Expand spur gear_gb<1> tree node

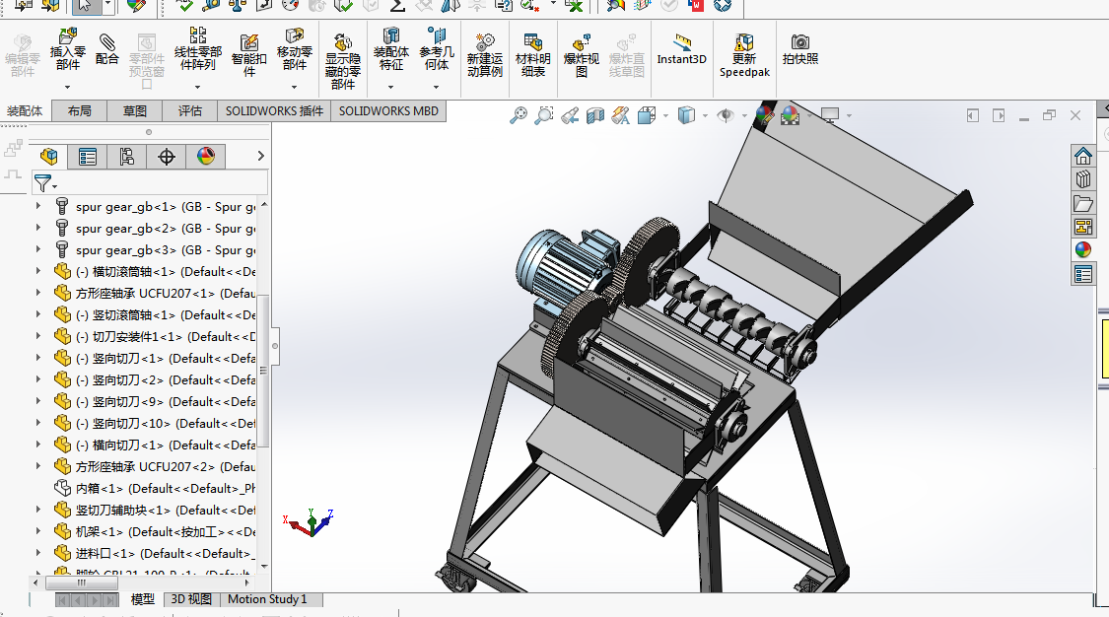click(38, 206)
